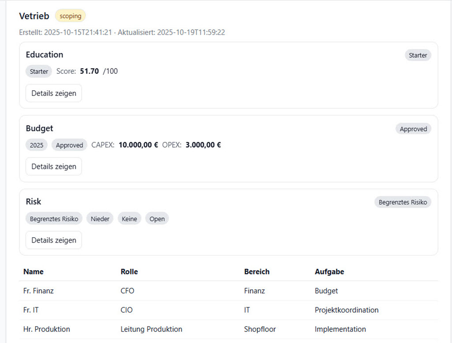Select the Open status chip in Risk

(x=157, y=219)
